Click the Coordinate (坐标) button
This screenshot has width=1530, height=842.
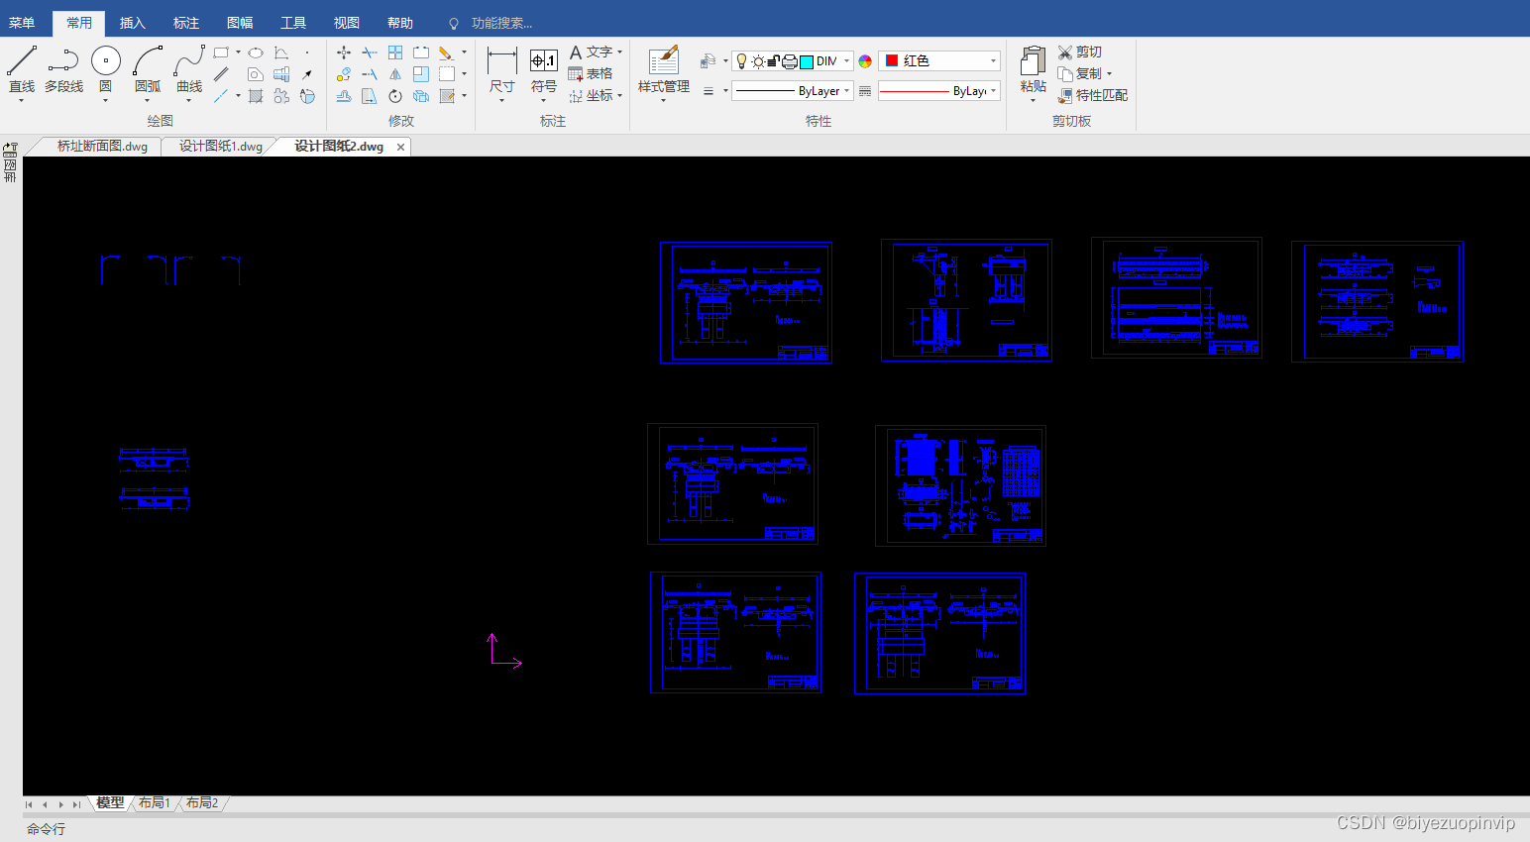[x=591, y=96]
